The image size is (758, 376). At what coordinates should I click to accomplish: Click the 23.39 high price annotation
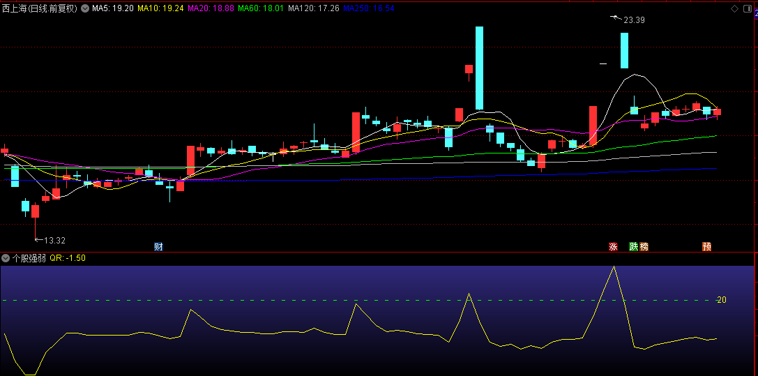(x=633, y=20)
